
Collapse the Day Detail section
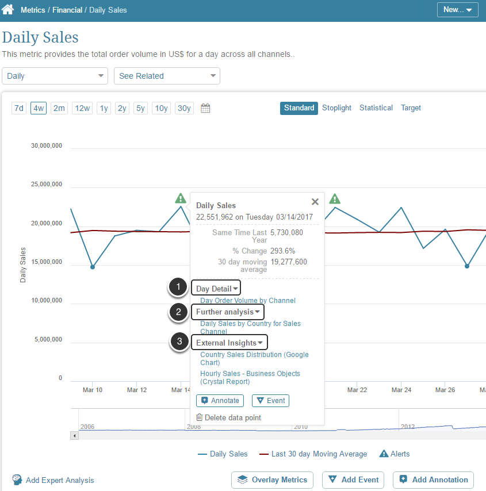point(216,289)
